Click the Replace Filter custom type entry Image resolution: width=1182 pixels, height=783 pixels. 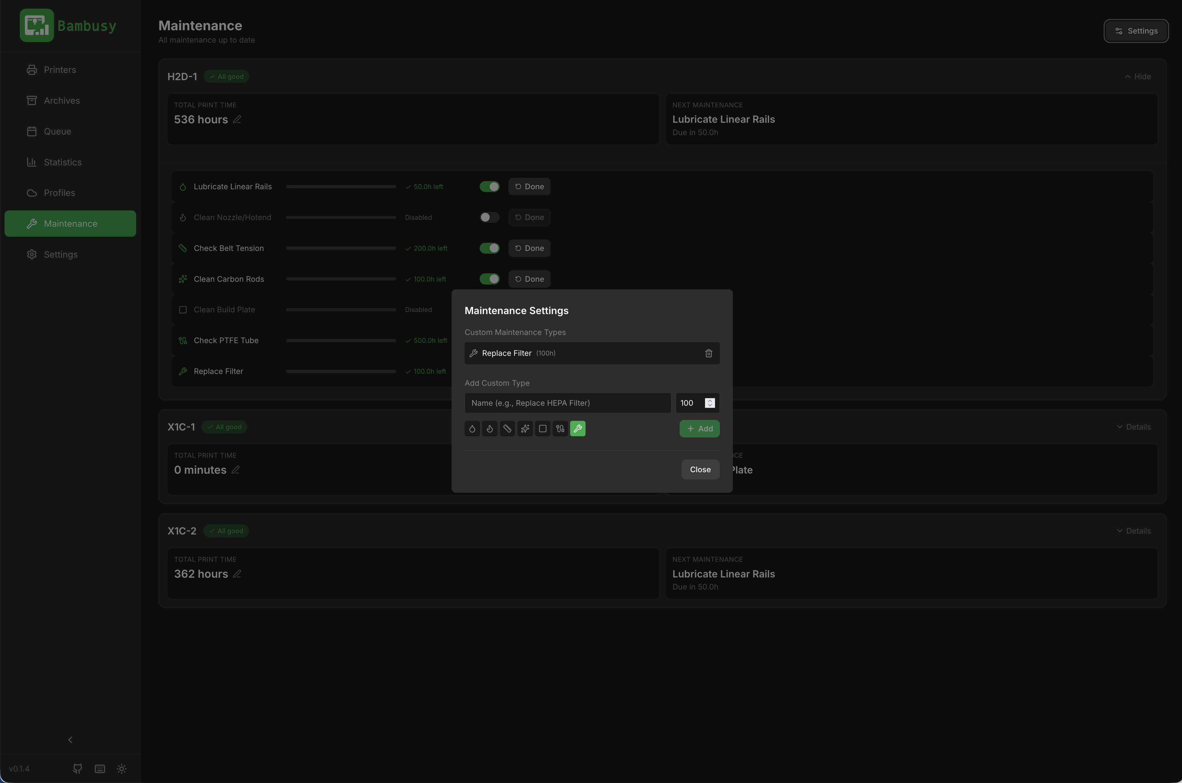[592, 353]
